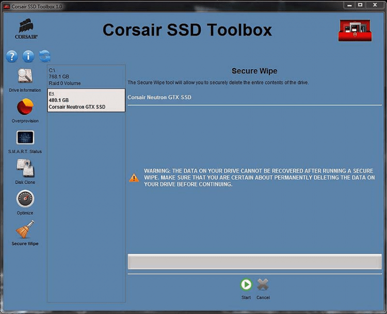Screen dimensions: 387x314
Task: Select the Overprovision tool
Action: [25, 107]
